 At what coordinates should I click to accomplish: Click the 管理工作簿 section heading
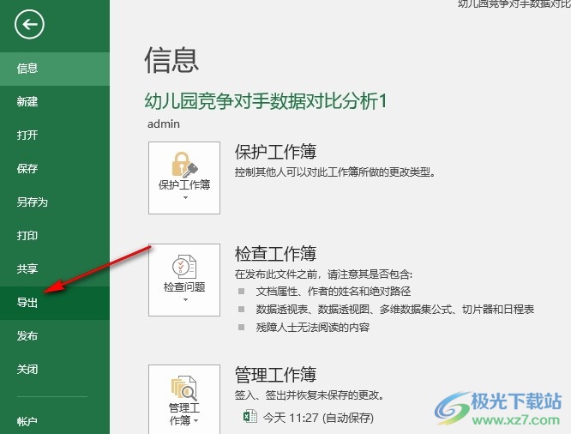275,375
